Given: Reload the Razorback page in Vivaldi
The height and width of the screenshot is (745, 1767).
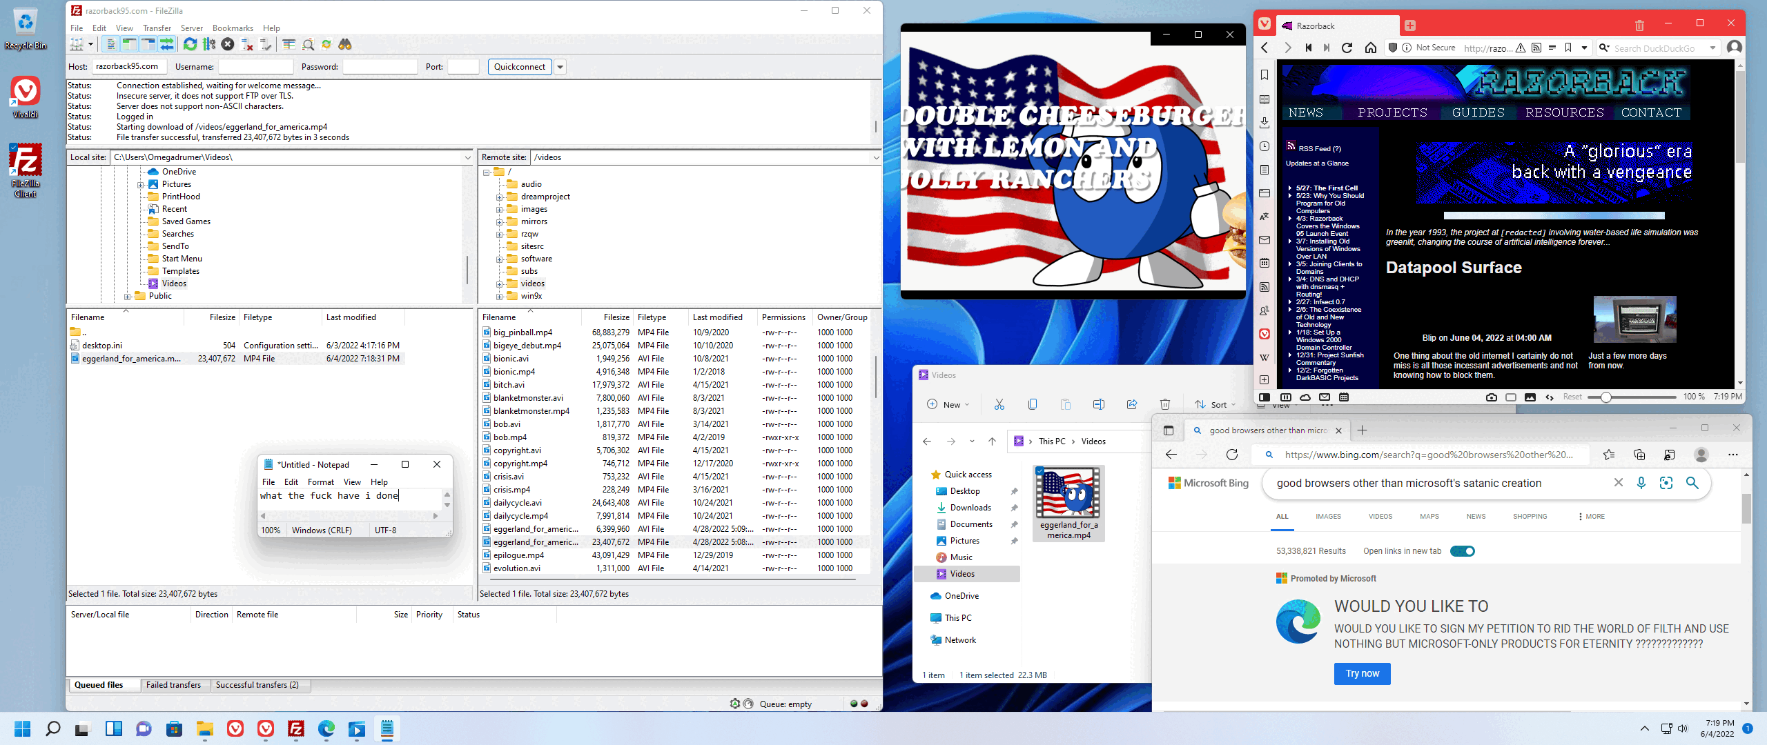Looking at the screenshot, I should (1347, 48).
